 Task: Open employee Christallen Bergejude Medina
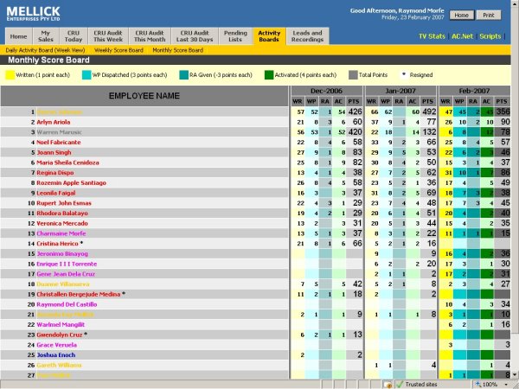(x=79, y=295)
